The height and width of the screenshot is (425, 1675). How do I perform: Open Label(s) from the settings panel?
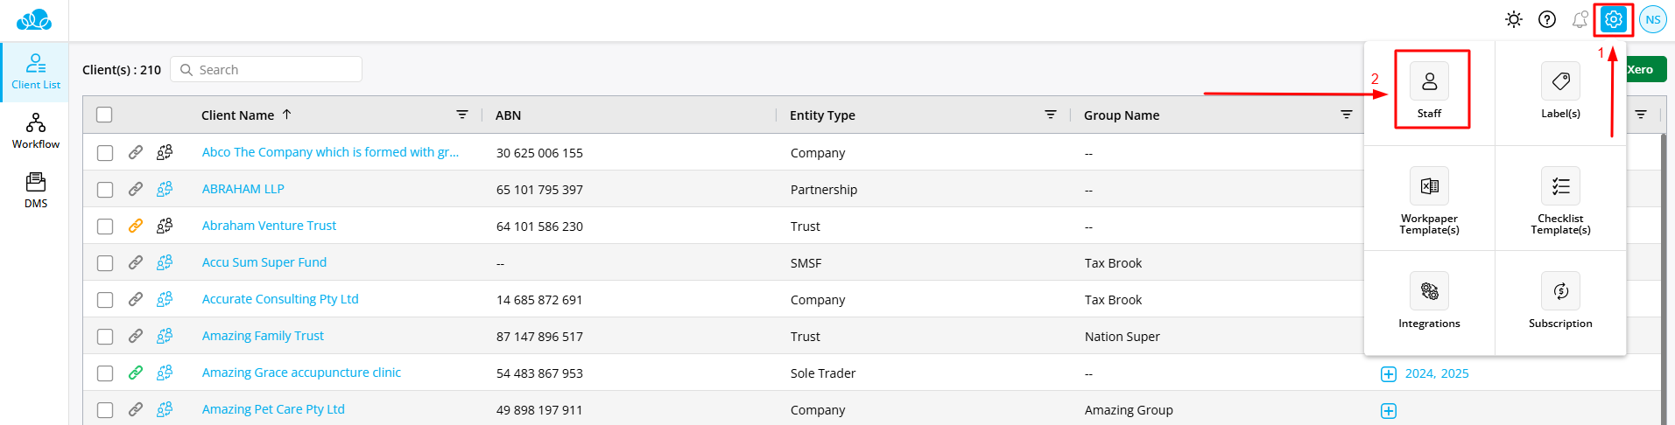1560,81
